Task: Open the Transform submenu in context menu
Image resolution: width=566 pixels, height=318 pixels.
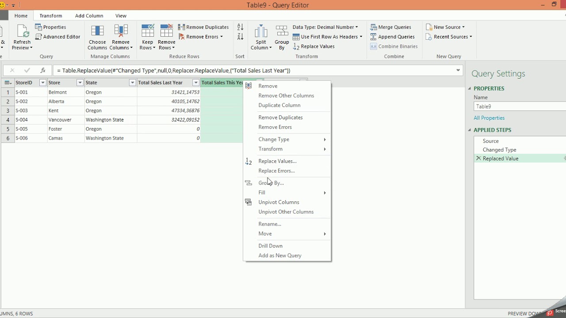Action: (x=287, y=149)
